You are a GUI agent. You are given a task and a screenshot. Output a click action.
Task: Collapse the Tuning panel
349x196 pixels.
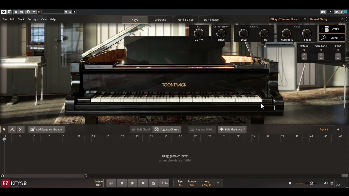tap(332, 38)
